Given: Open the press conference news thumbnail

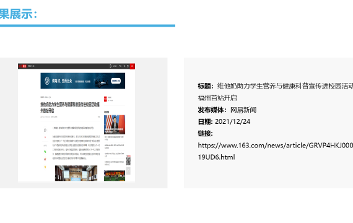Looking at the screenshot, I should click(115, 125).
